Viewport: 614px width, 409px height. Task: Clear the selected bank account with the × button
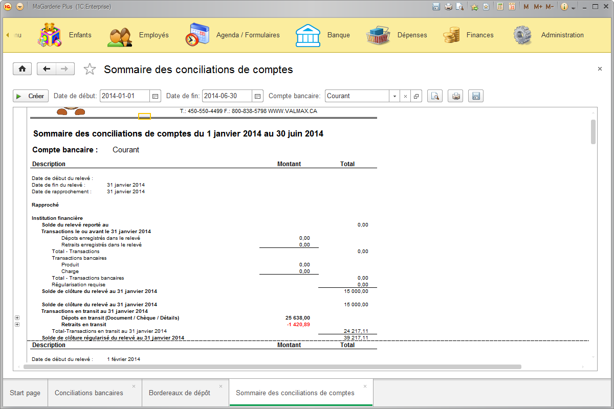[x=405, y=96]
